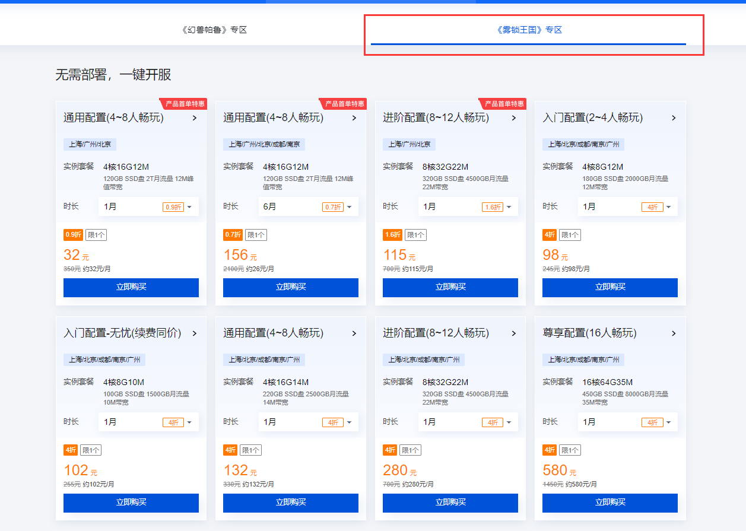The height and width of the screenshot is (531, 746).
Task: Open the 时长 dropdown on the 102元 card
Action: click(x=148, y=422)
